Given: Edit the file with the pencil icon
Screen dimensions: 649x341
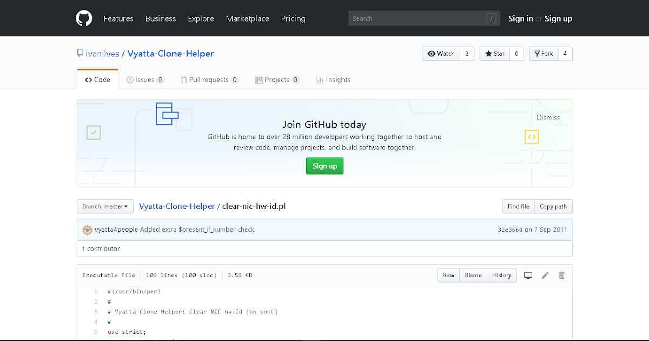Looking at the screenshot, I should click(545, 275).
